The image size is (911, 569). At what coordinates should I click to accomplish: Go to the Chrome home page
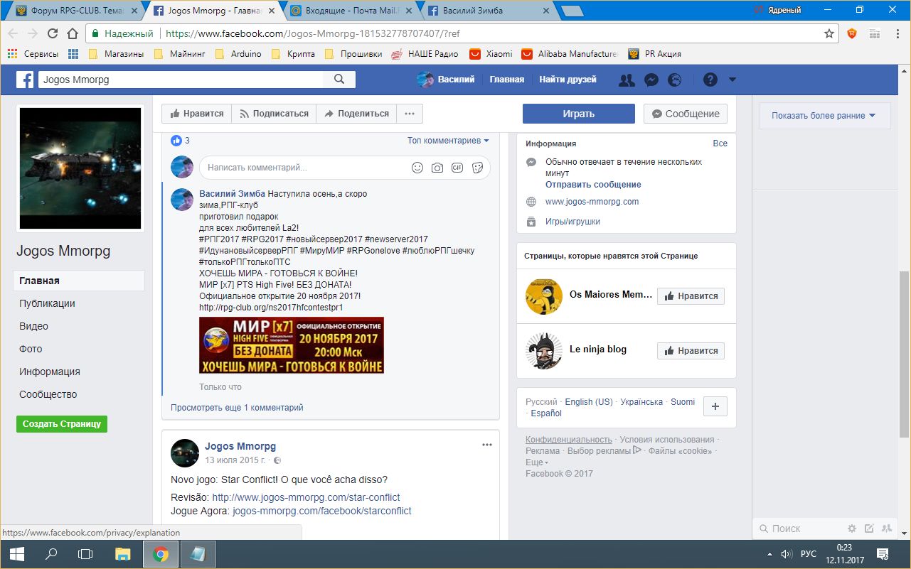click(x=72, y=33)
